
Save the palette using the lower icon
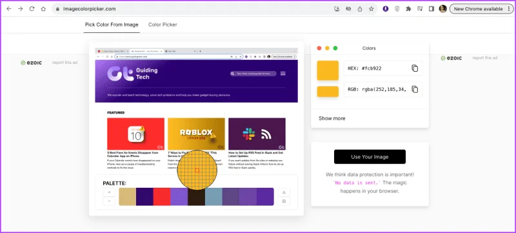284,201
